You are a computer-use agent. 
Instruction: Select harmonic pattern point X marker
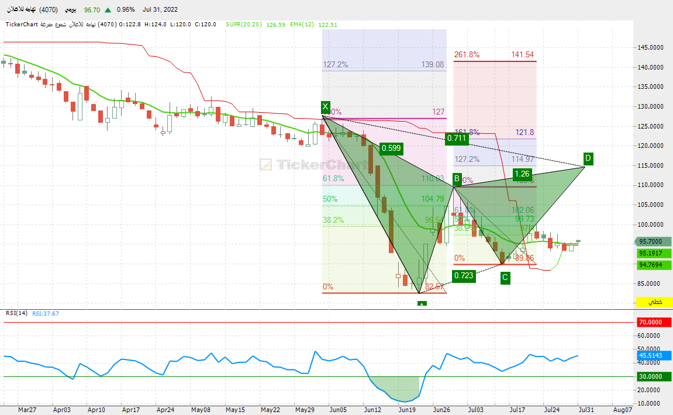tap(326, 107)
